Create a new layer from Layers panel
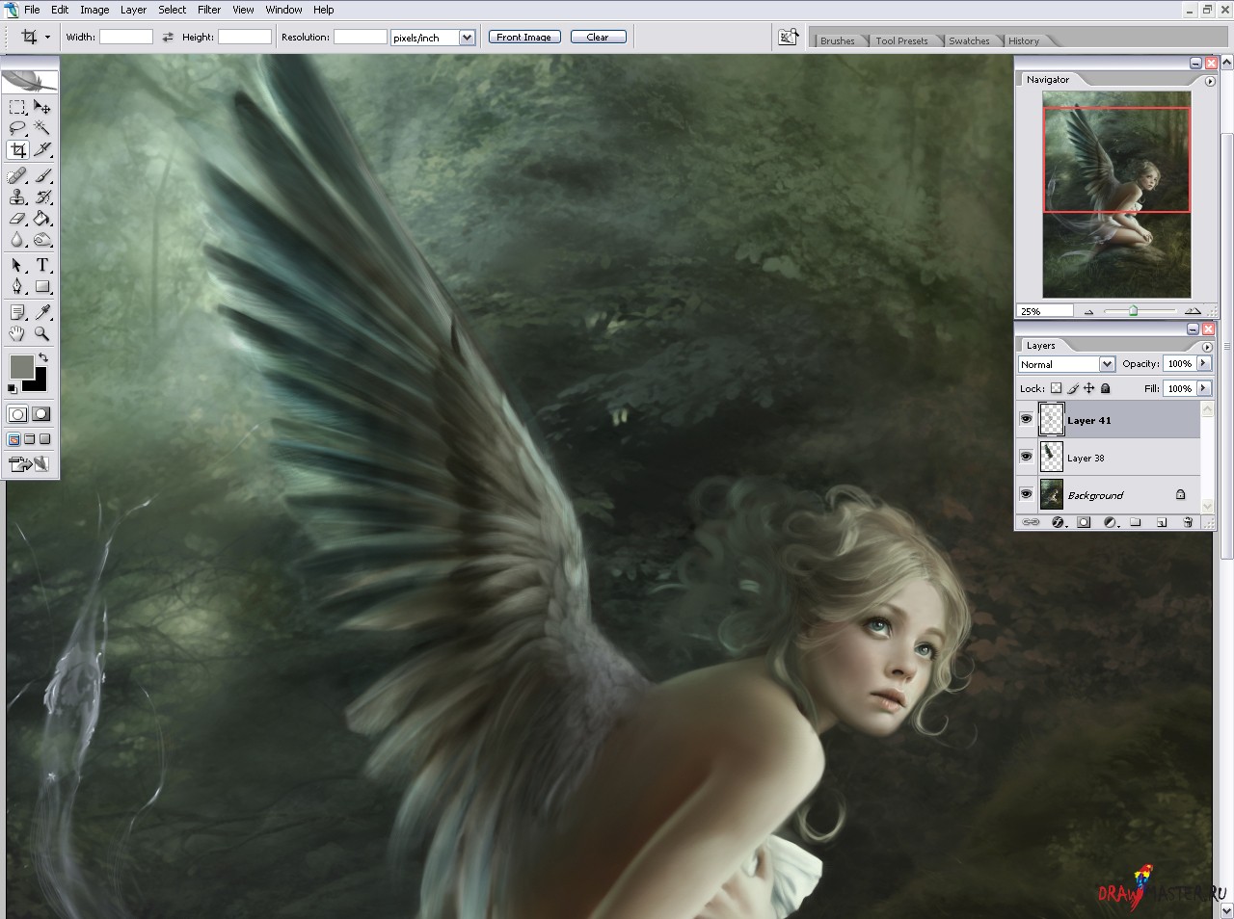Image resolution: width=1234 pixels, height=919 pixels. 1162,522
